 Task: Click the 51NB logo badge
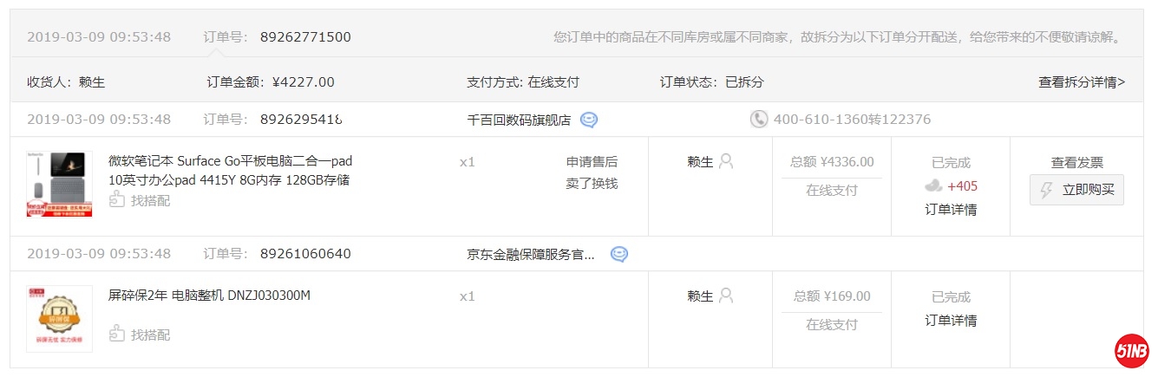1132,352
